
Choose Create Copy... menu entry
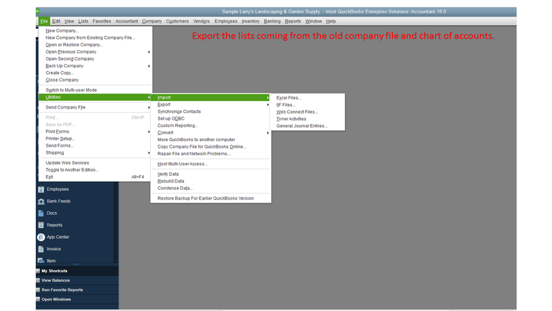coord(60,73)
